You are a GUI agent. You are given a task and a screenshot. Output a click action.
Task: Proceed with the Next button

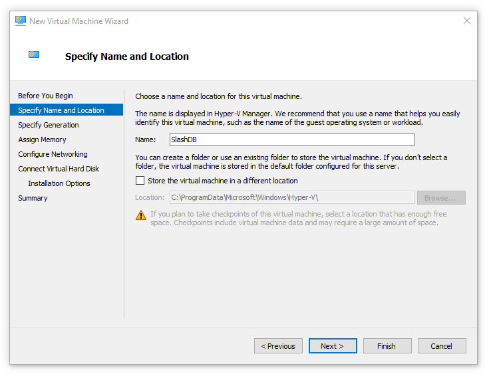click(332, 346)
